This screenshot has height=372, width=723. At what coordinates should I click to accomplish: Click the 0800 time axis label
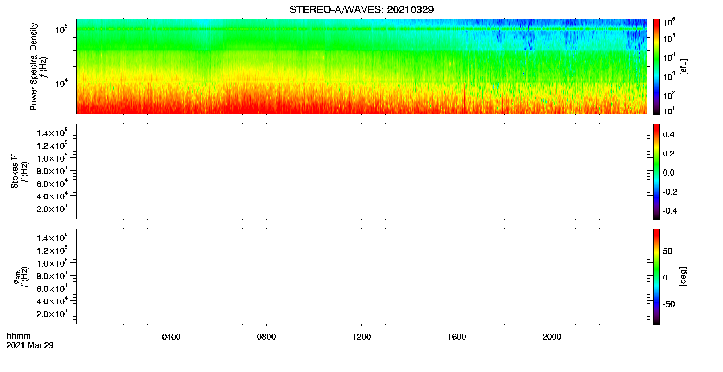point(266,337)
